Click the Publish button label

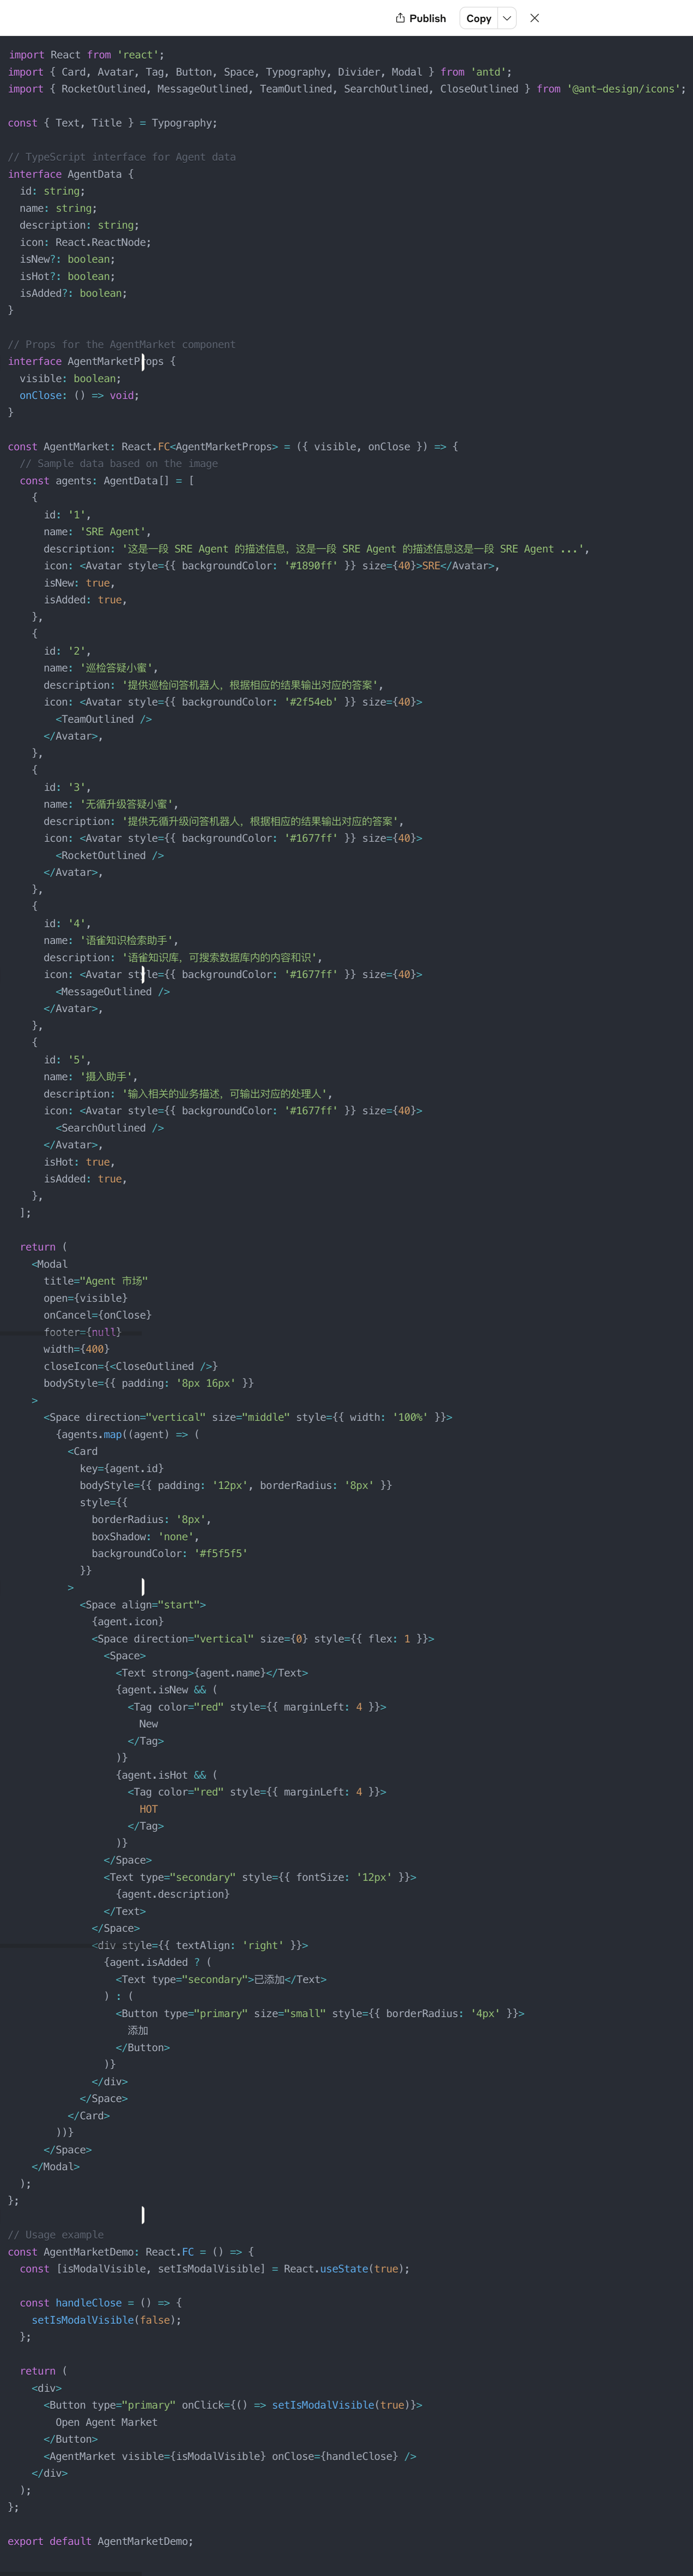[427, 18]
